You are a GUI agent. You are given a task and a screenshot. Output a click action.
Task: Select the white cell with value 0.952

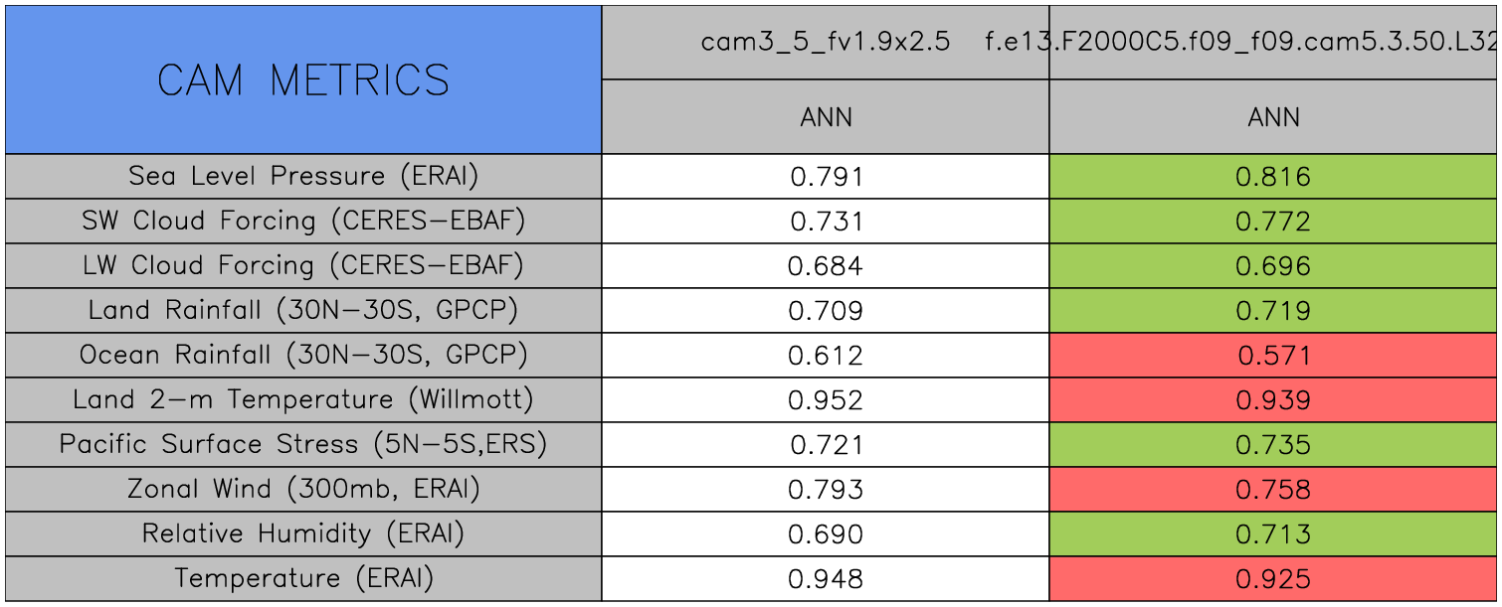tap(826, 400)
